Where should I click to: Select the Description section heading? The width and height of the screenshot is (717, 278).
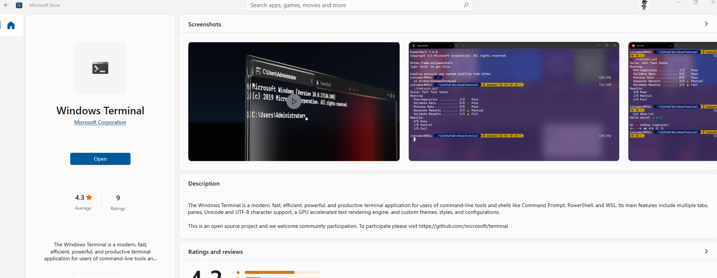click(x=204, y=183)
